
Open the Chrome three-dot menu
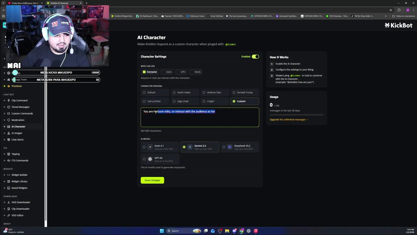(413, 10)
